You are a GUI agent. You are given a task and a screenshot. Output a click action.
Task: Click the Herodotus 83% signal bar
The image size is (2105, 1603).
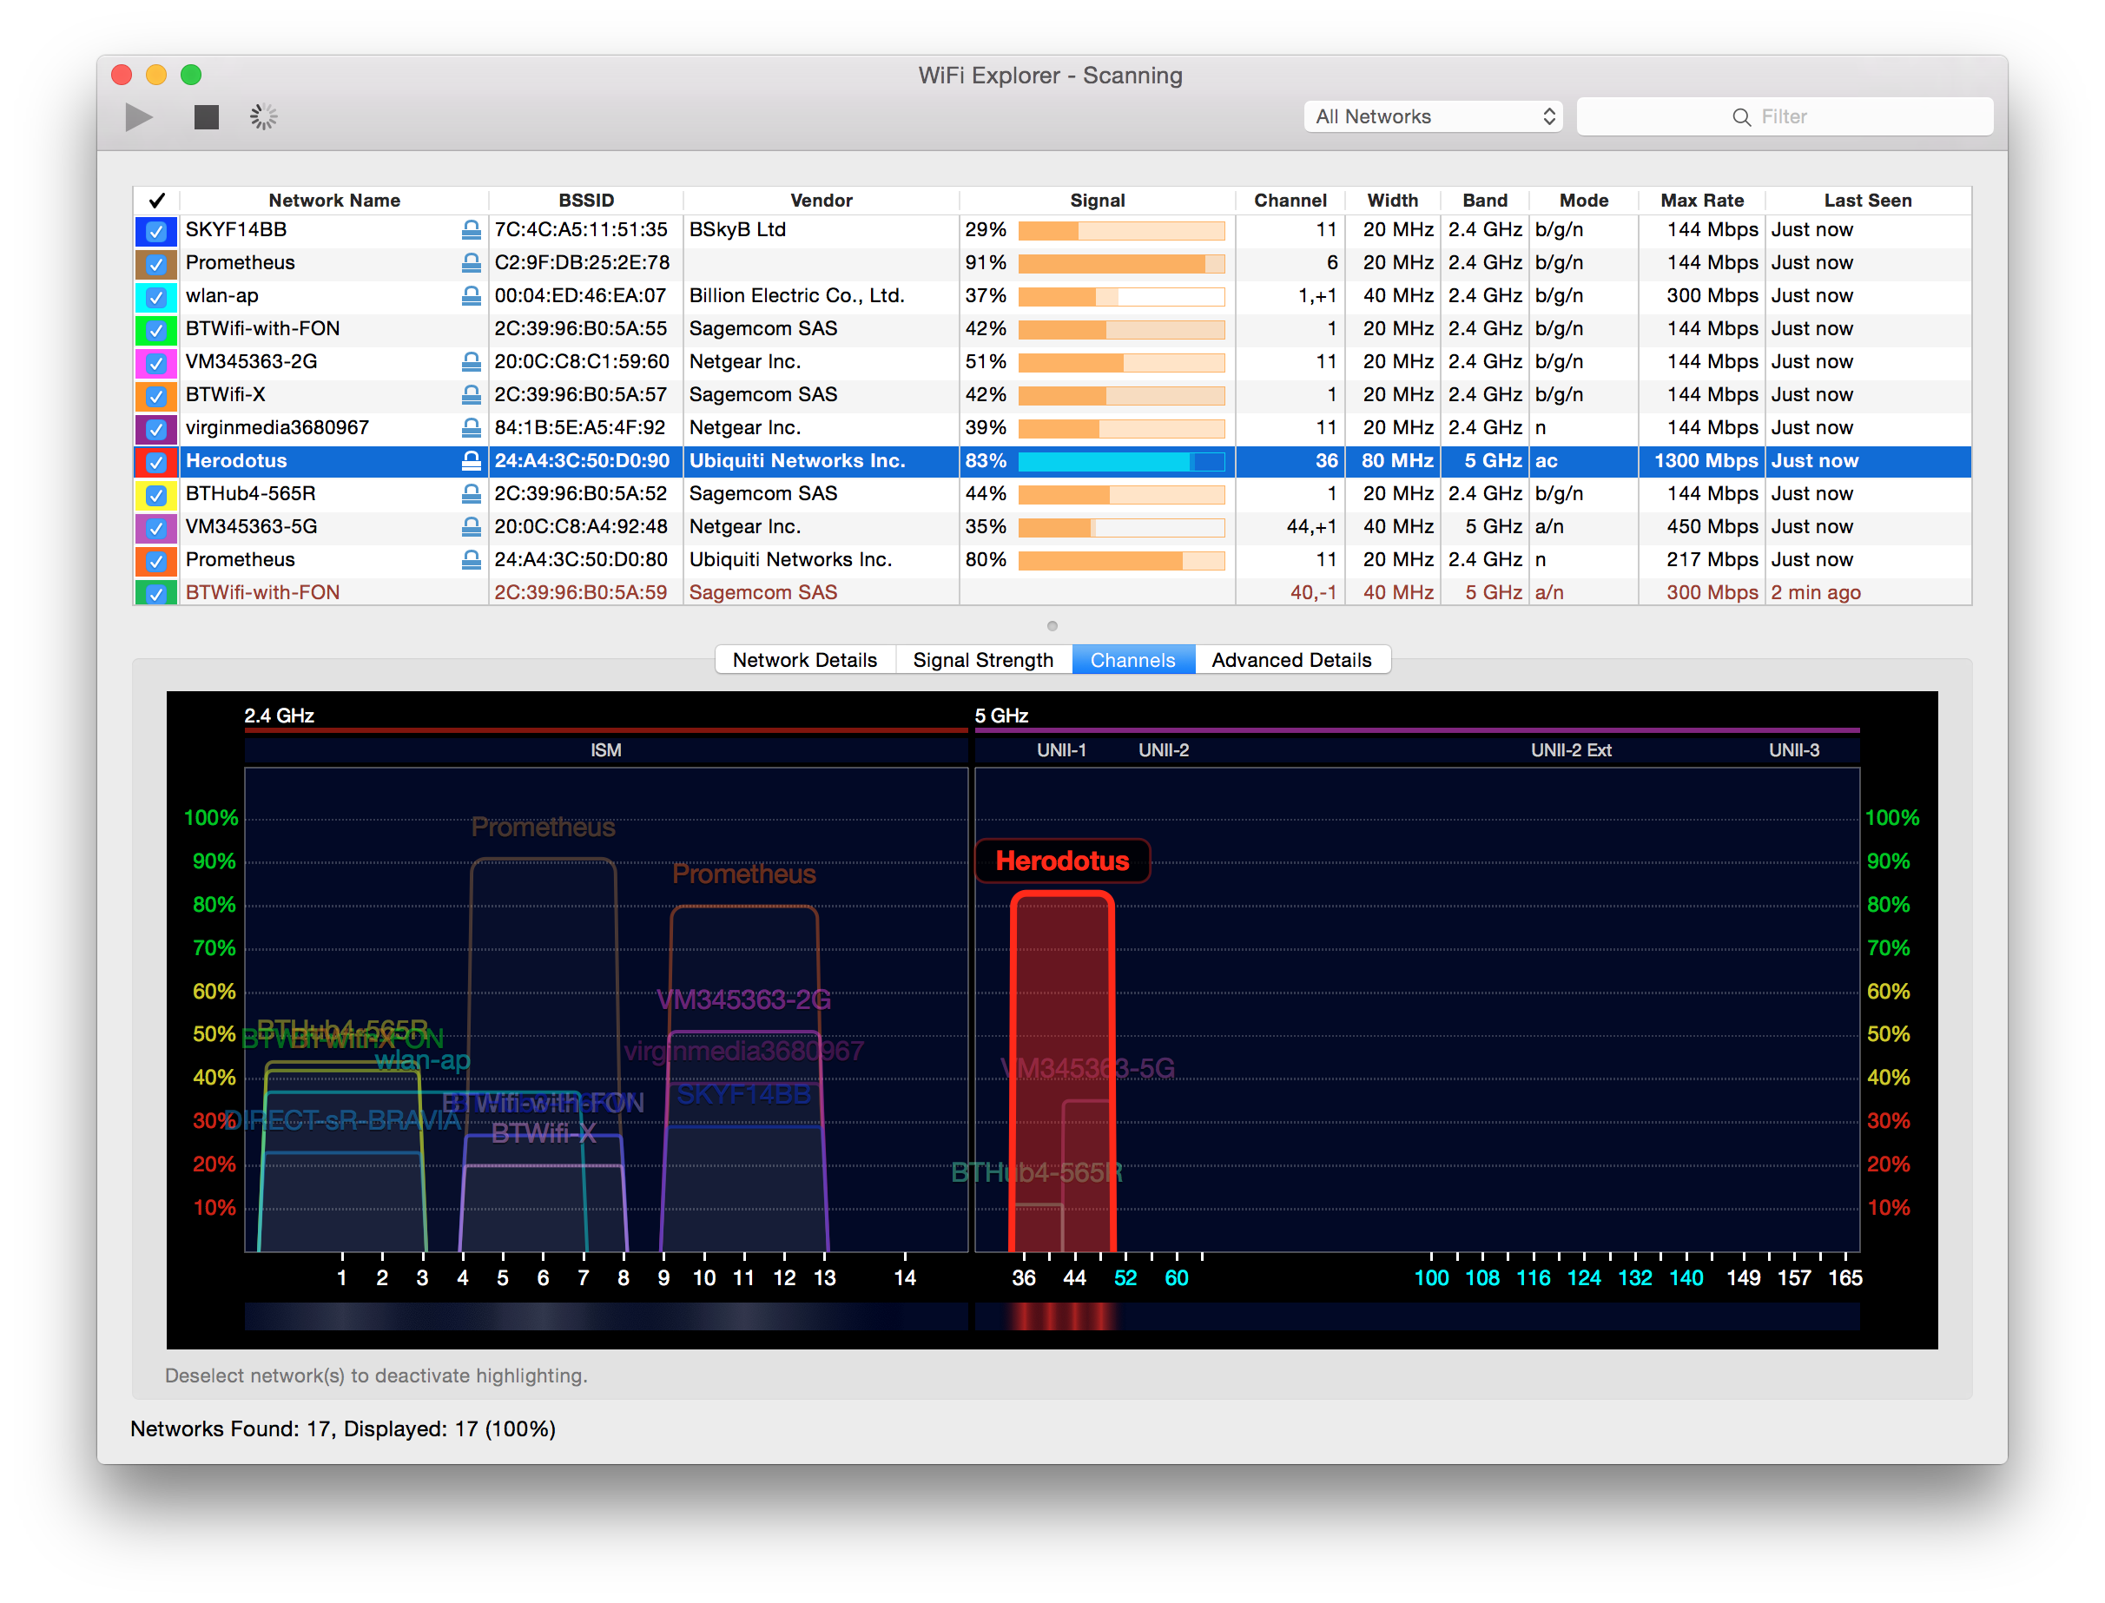pos(1121,462)
